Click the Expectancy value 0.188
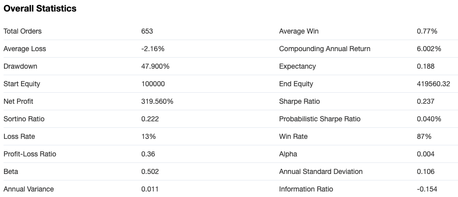458x197 pixels. point(425,66)
